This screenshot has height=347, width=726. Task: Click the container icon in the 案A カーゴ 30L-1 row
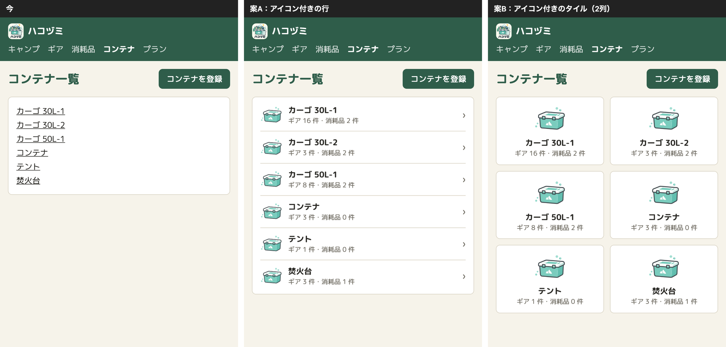tap(271, 115)
